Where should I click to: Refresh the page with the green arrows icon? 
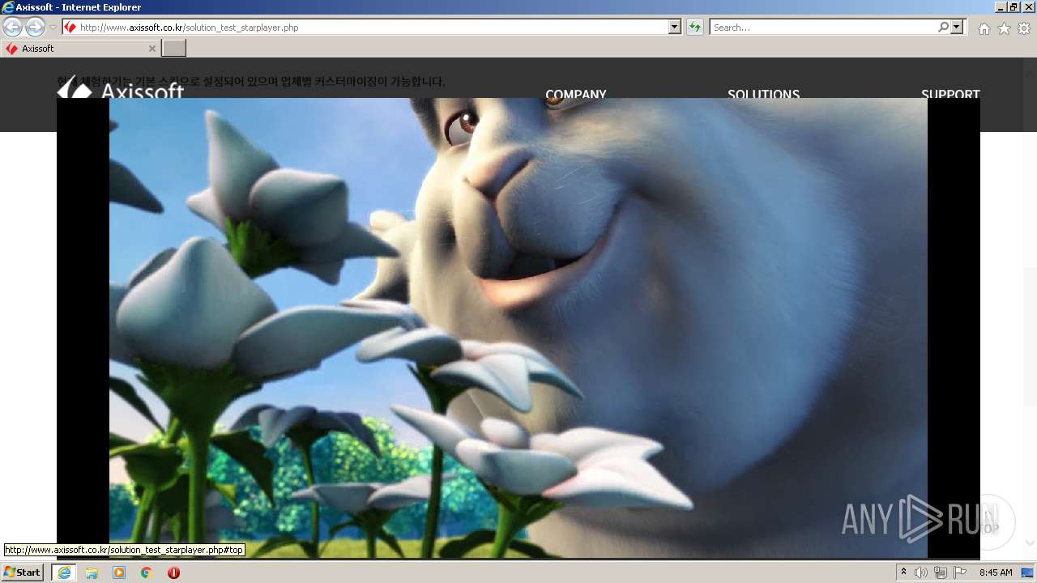pyautogui.click(x=694, y=28)
